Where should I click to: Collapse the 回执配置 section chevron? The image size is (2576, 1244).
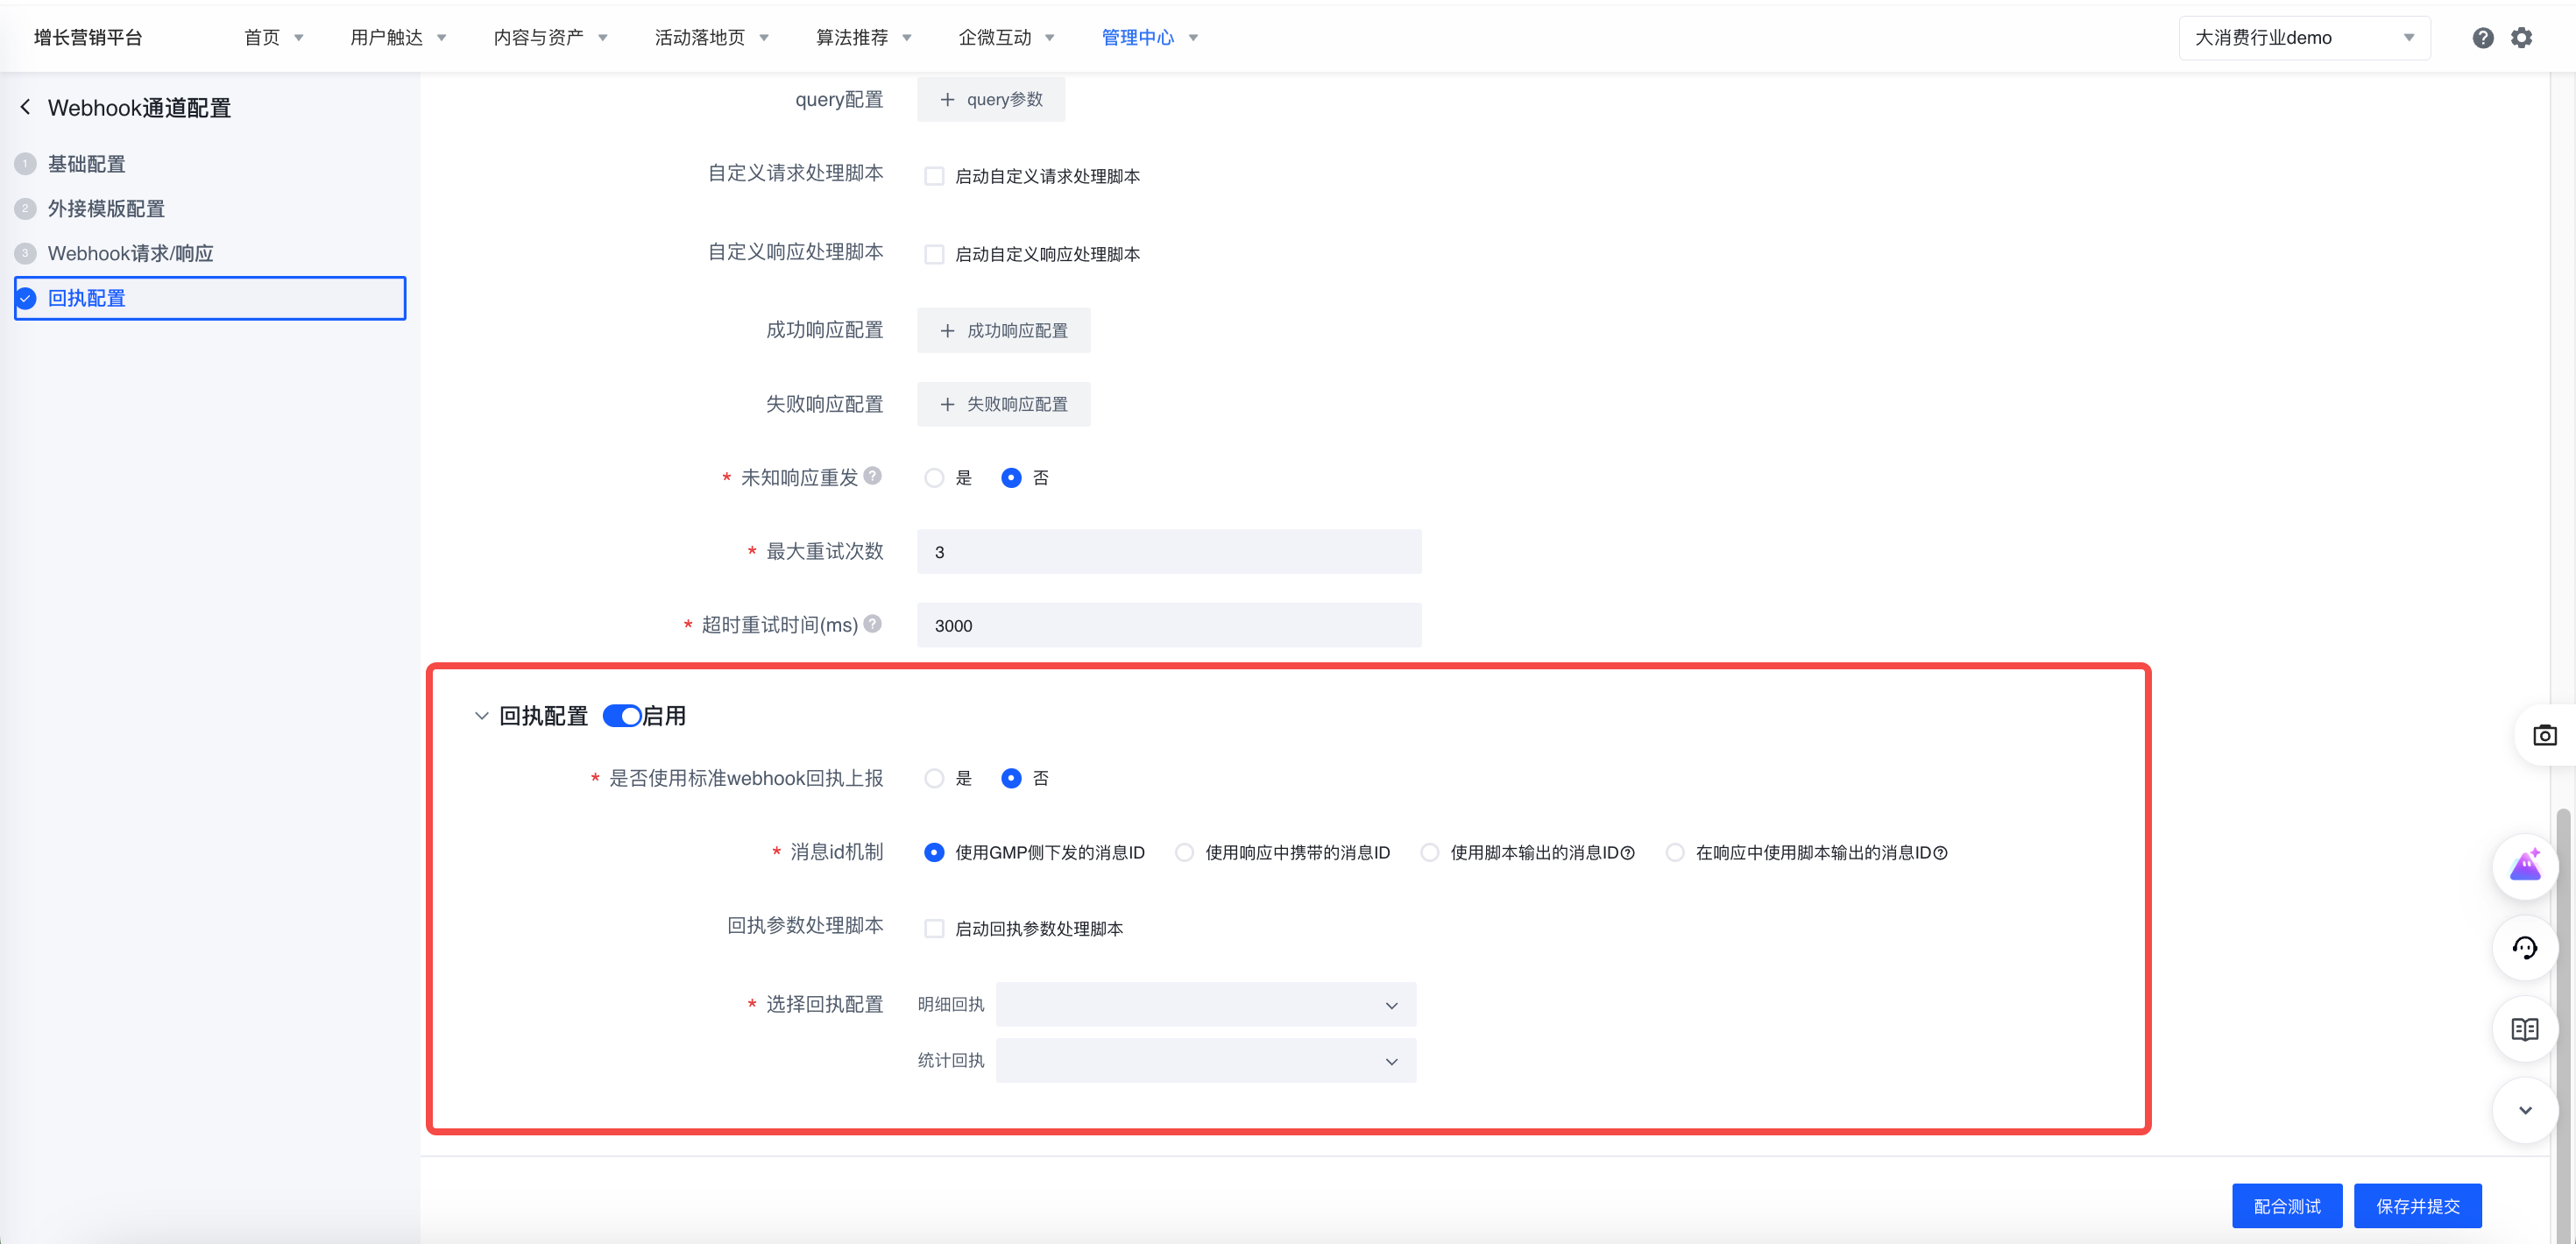(x=481, y=716)
